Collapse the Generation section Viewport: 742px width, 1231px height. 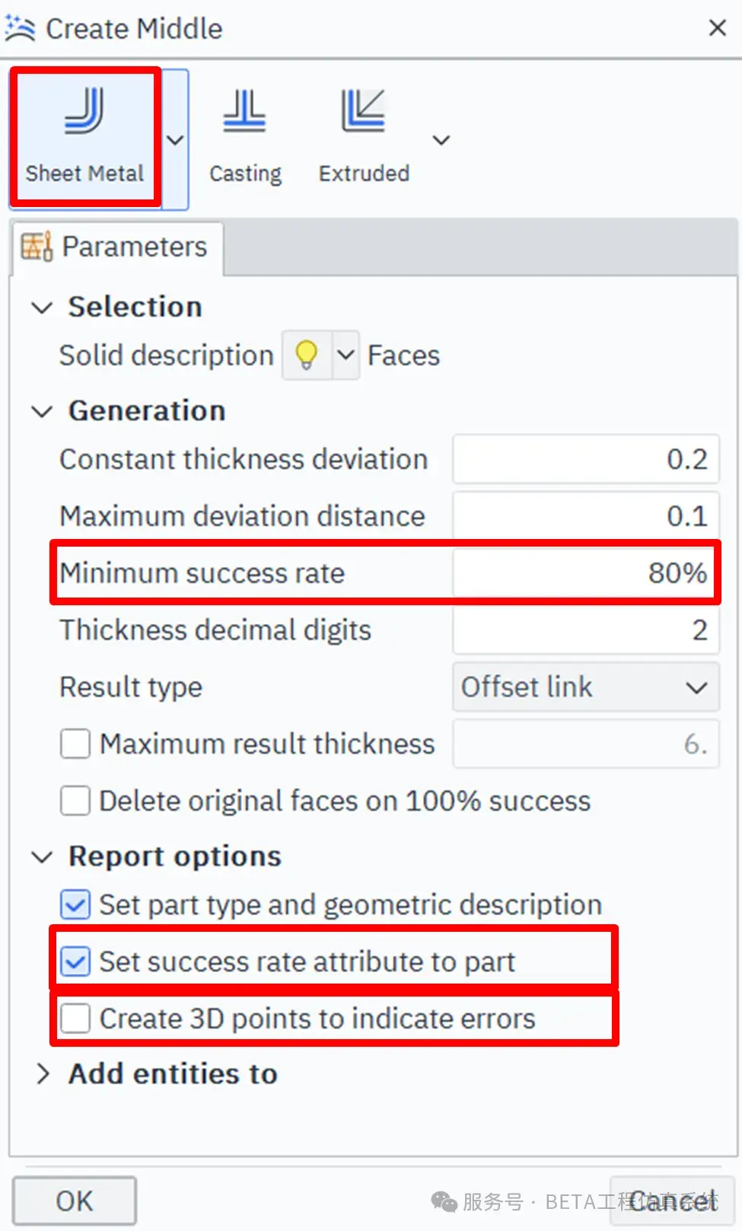(x=42, y=411)
